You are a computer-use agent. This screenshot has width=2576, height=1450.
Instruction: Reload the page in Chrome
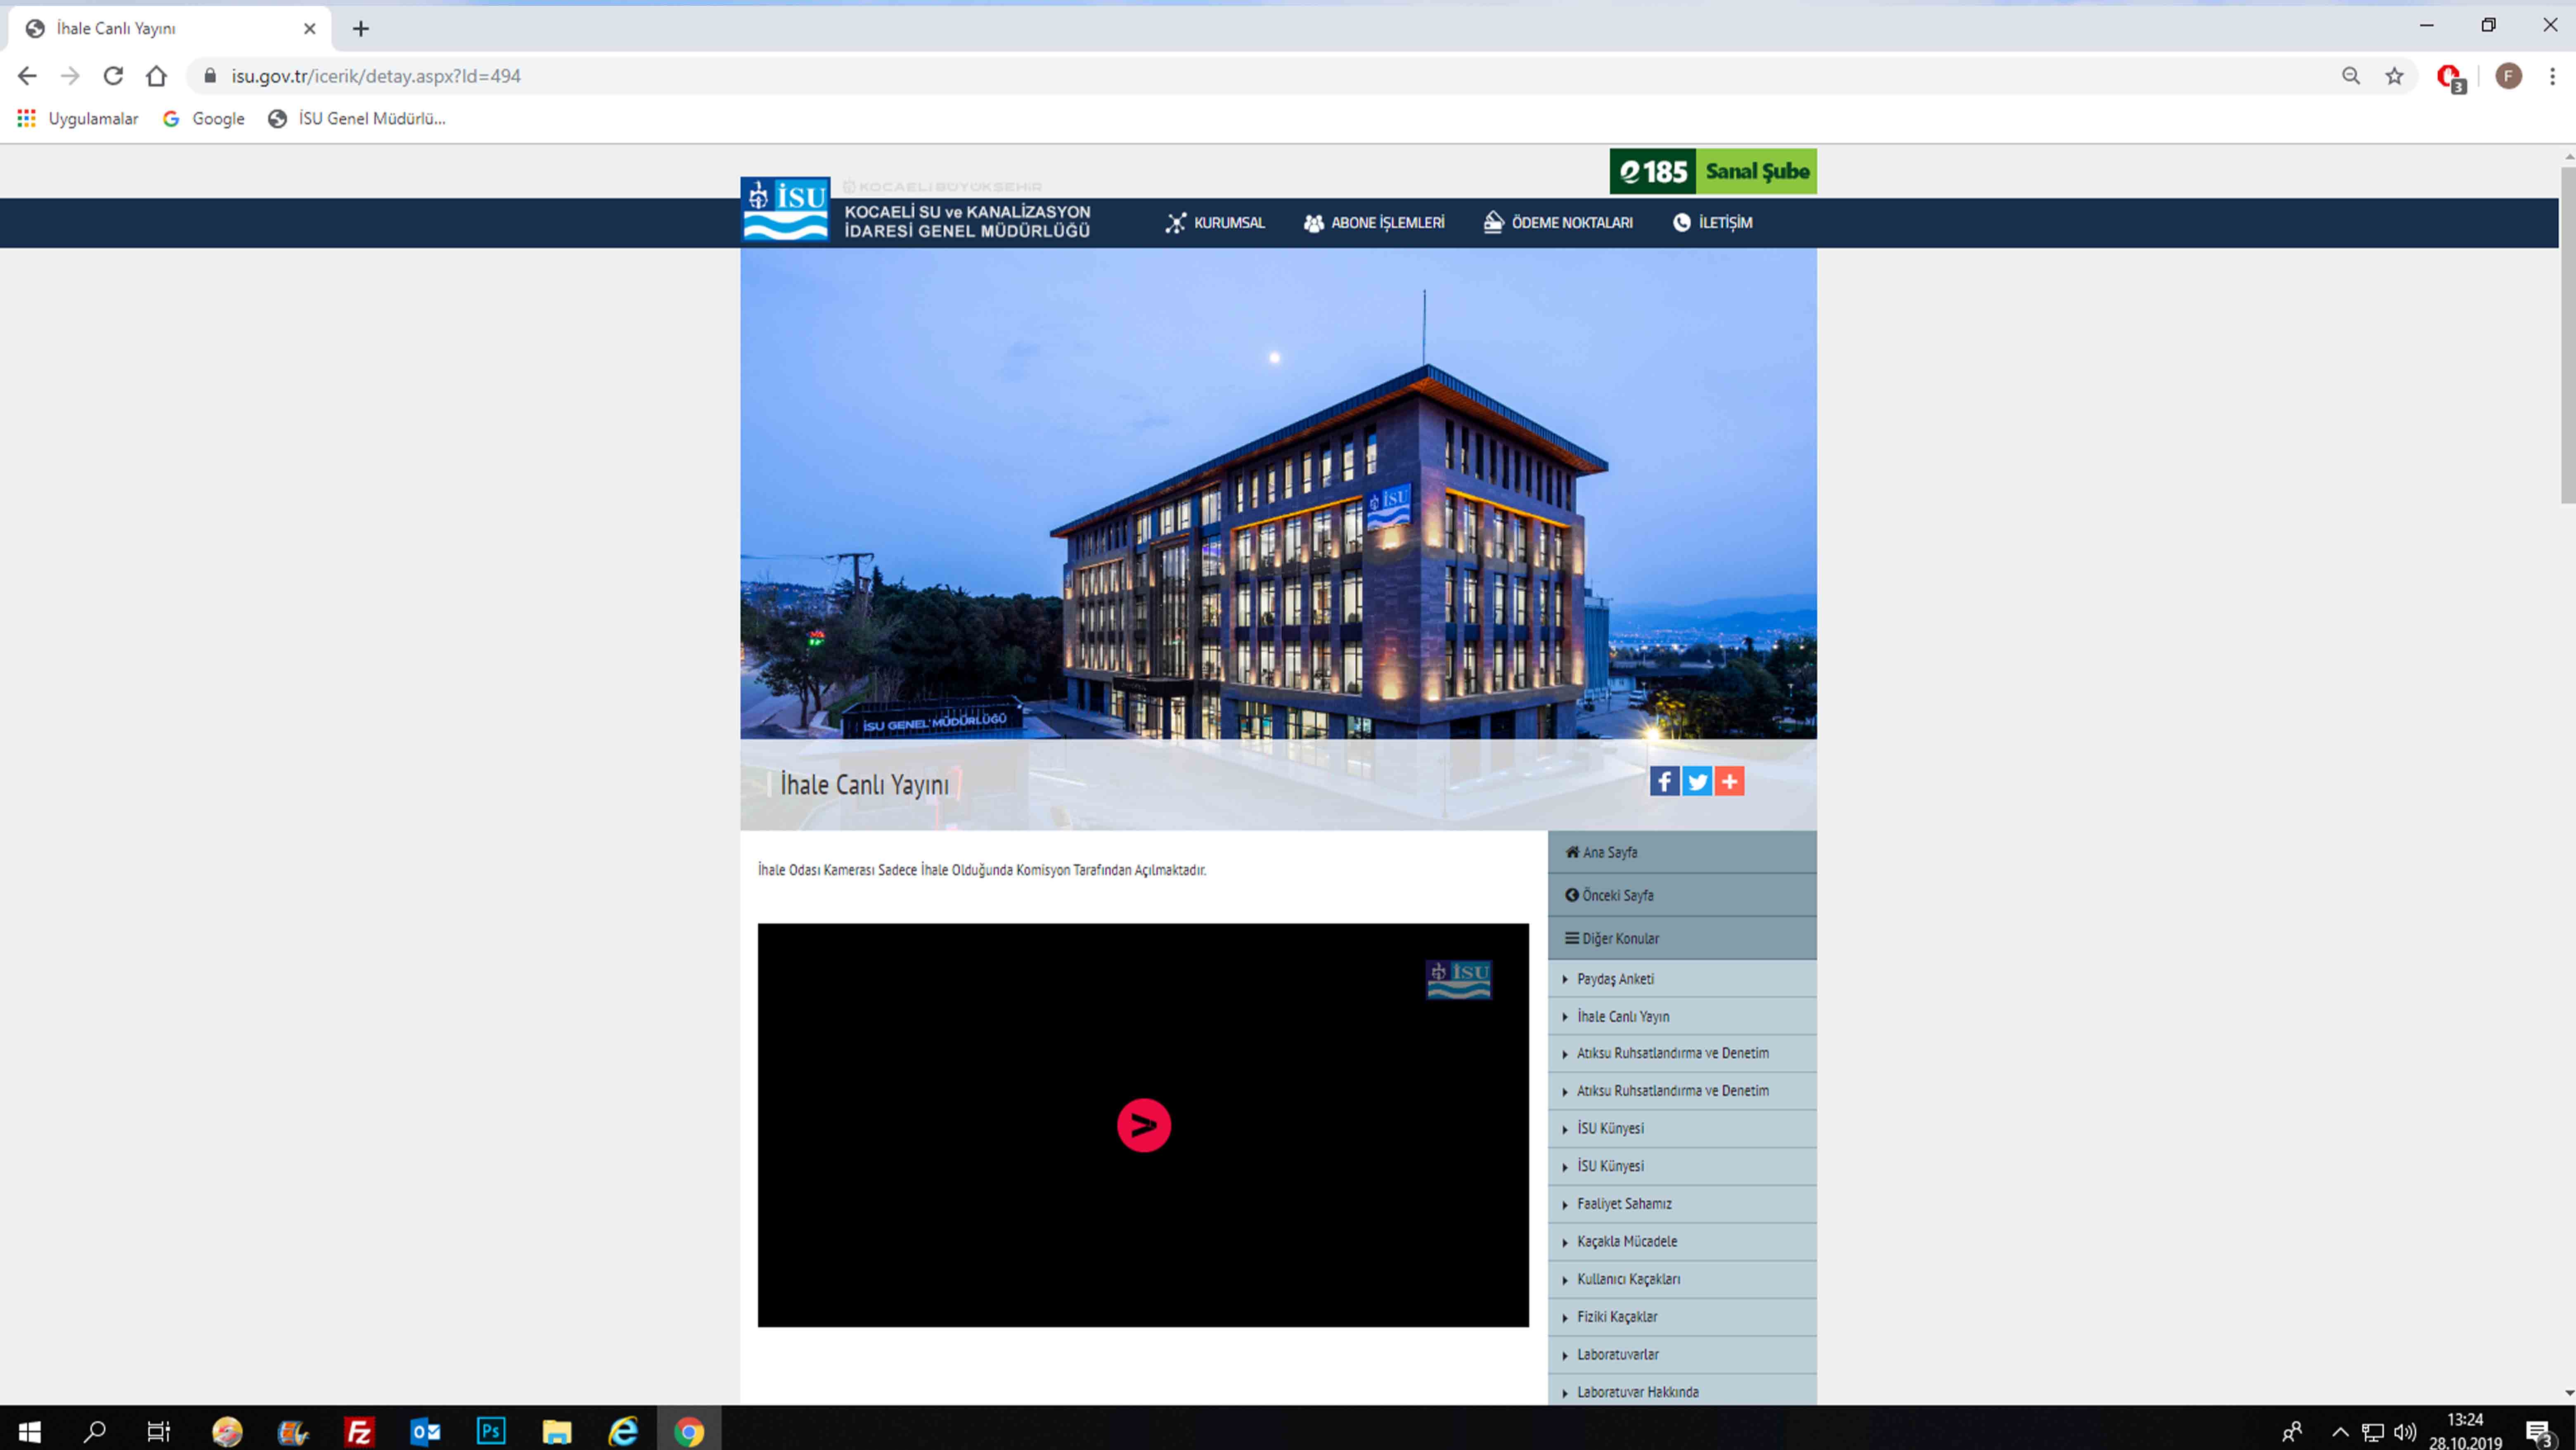tap(113, 76)
